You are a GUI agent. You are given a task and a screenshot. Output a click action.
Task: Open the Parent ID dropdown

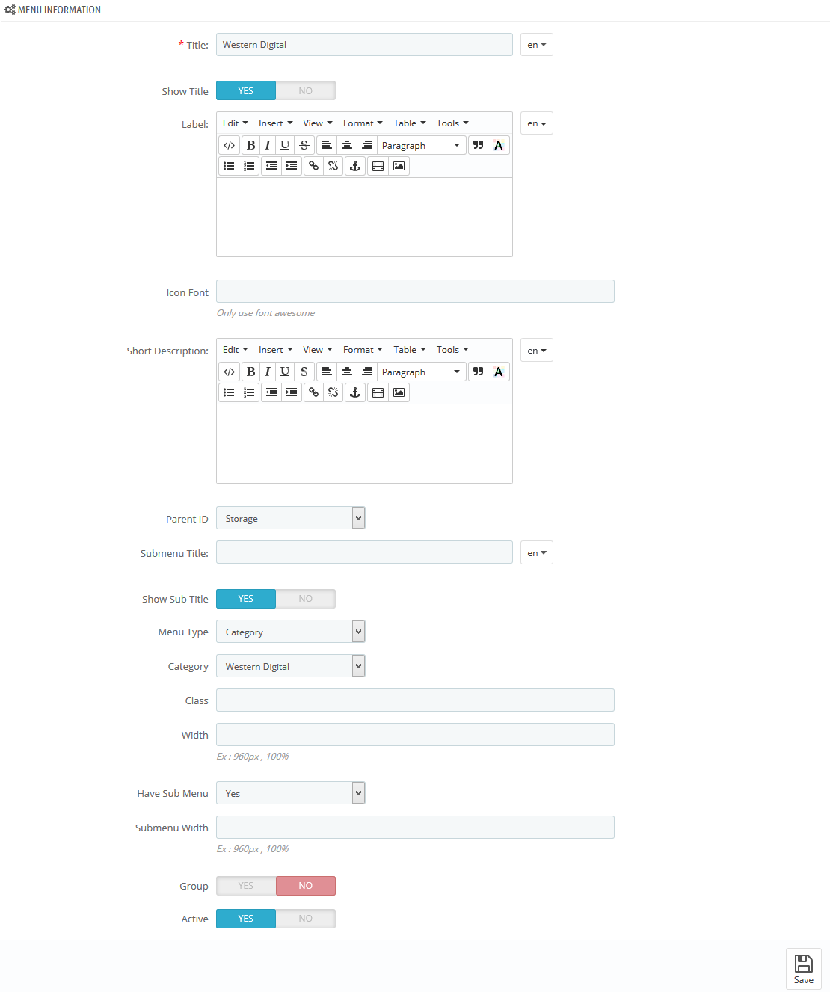291,518
